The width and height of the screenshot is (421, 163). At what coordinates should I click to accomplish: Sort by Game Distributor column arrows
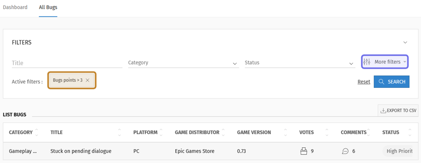[223, 132]
